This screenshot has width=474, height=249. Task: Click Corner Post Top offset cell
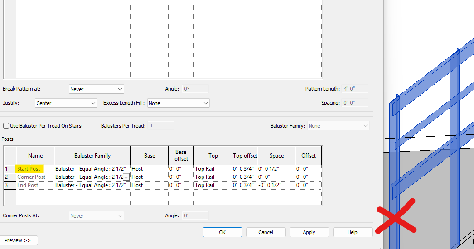click(x=245, y=177)
